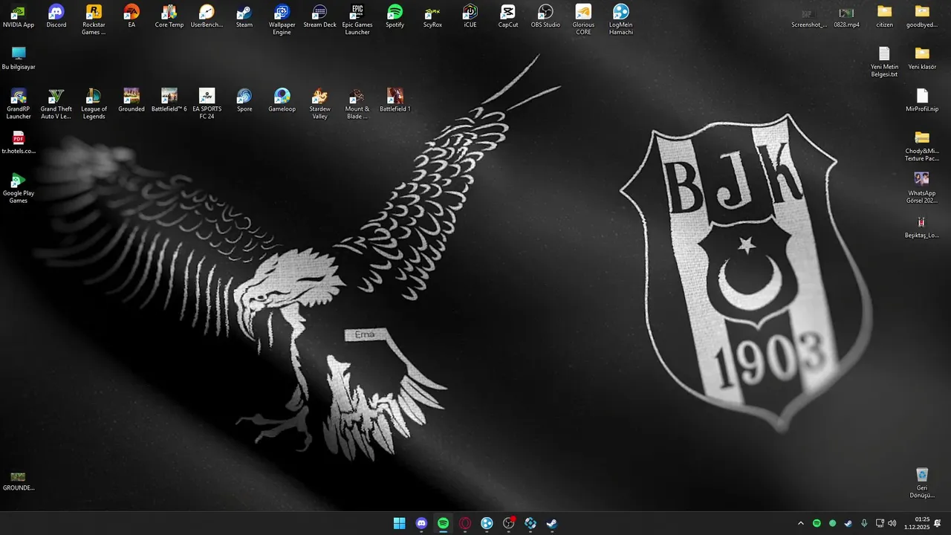Select the citizen folder
The height and width of the screenshot is (535, 951).
(884, 17)
